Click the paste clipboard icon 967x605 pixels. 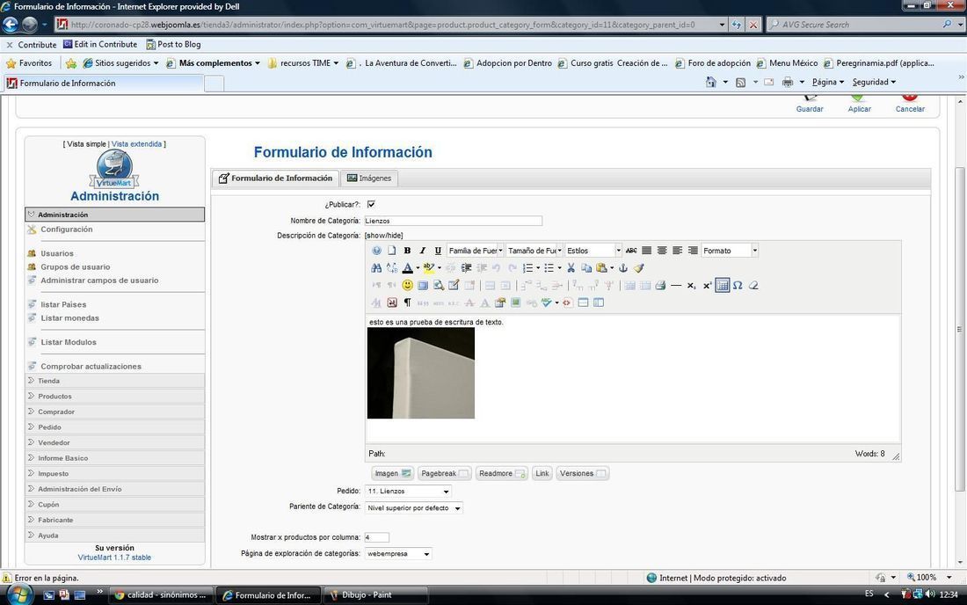(x=601, y=267)
